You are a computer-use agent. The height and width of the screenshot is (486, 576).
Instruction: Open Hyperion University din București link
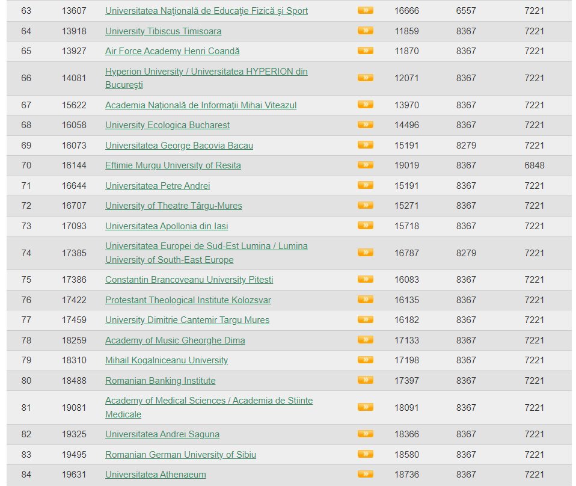point(206,78)
